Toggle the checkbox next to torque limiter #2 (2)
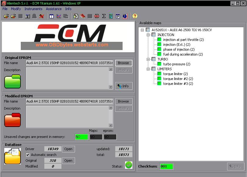 pos(159,79)
